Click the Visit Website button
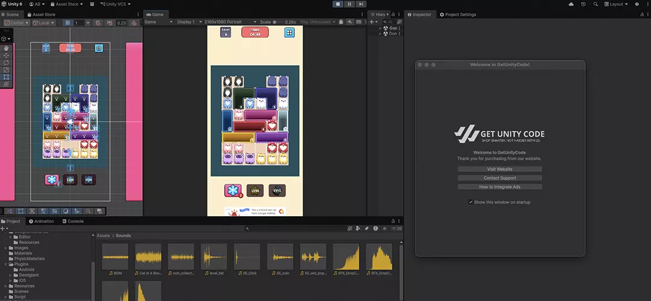The height and width of the screenshot is (301, 651). [500, 169]
